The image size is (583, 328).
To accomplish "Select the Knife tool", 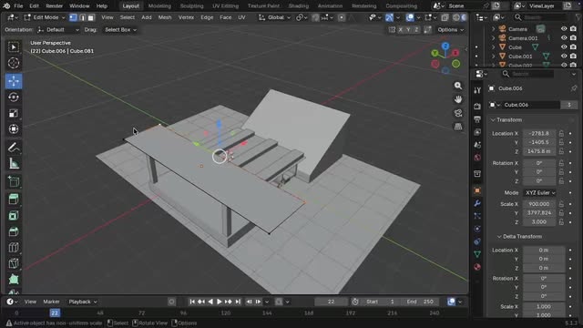I will pos(14,263).
